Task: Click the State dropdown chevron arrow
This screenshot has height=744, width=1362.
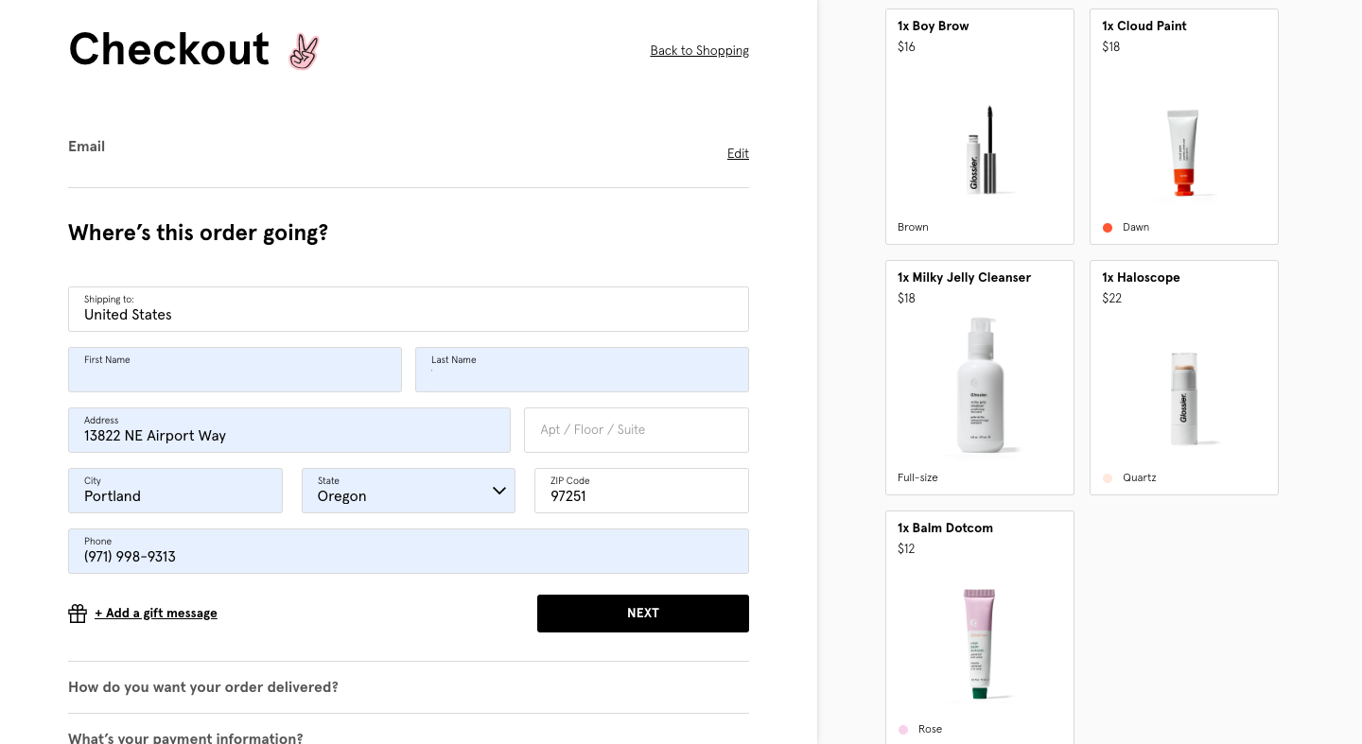Action: (499, 491)
